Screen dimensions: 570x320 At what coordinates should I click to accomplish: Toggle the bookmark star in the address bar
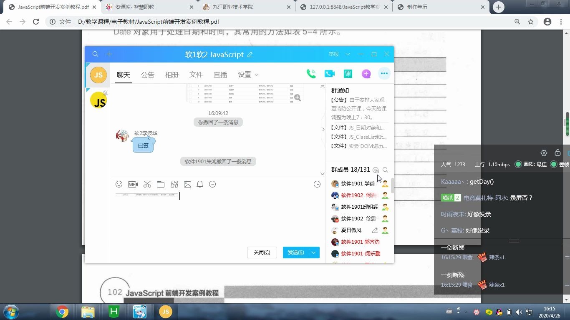(530, 21)
